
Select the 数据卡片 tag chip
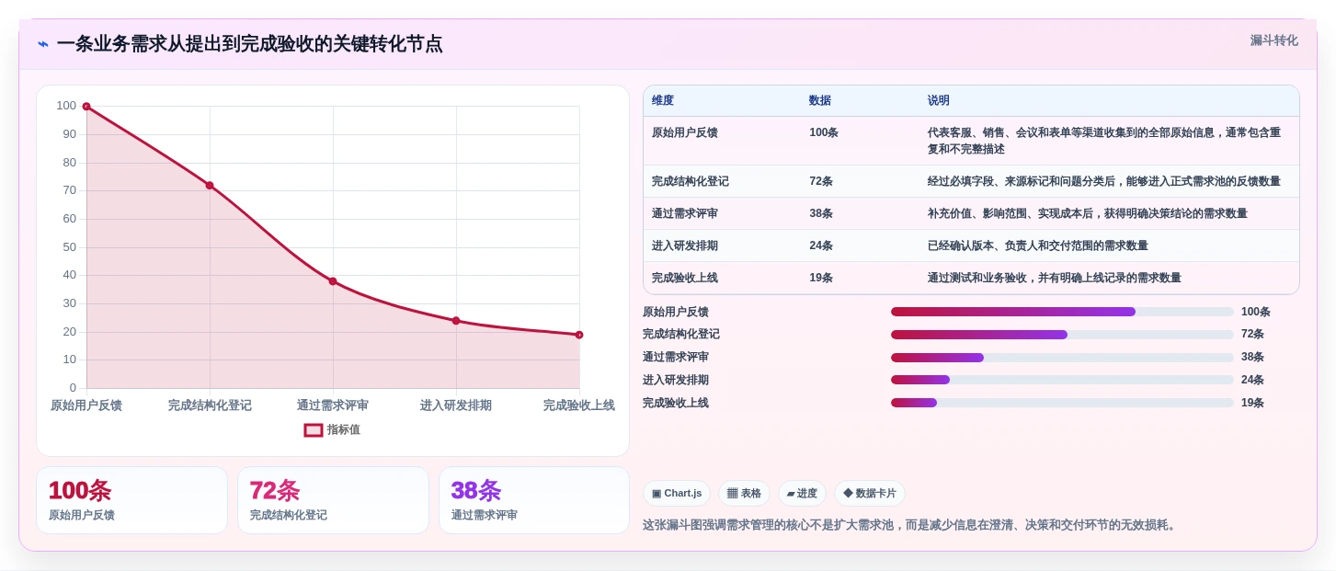pos(869,494)
